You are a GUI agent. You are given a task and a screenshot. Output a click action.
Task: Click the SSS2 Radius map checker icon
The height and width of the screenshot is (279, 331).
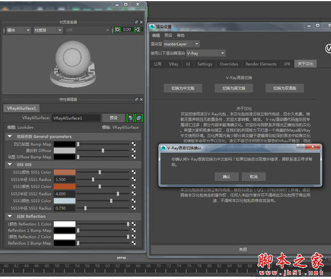134,193
